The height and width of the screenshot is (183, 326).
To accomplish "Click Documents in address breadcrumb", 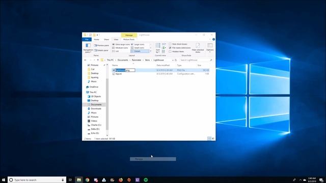I will 123,60.
